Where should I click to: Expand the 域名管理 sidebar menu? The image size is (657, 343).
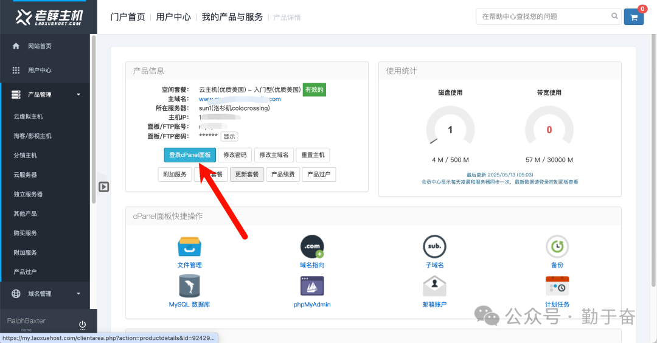click(x=46, y=294)
